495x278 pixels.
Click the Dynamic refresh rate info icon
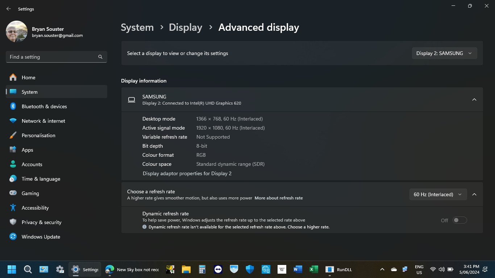pyautogui.click(x=144, y=227)
